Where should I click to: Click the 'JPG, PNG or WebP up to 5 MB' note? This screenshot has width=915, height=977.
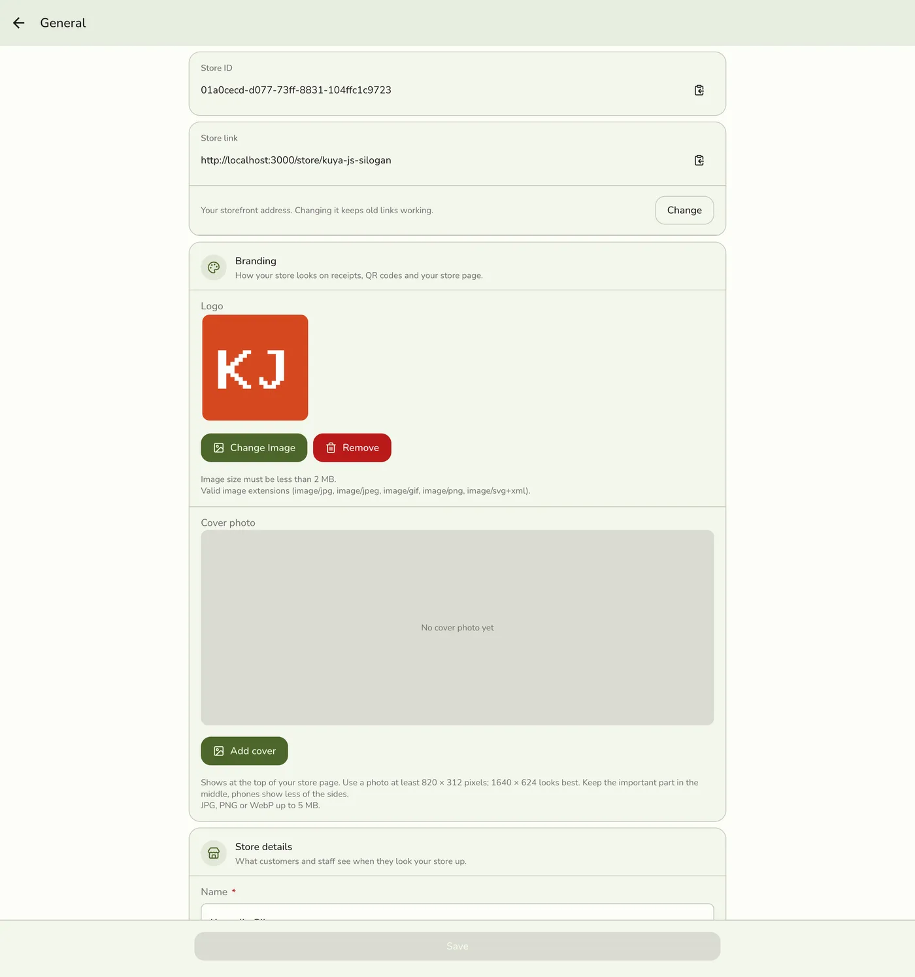(260, 806)
